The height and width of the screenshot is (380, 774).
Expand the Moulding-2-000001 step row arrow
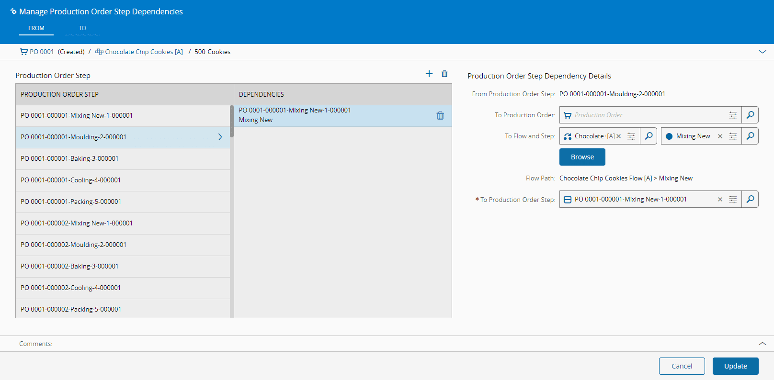(220, 137)
